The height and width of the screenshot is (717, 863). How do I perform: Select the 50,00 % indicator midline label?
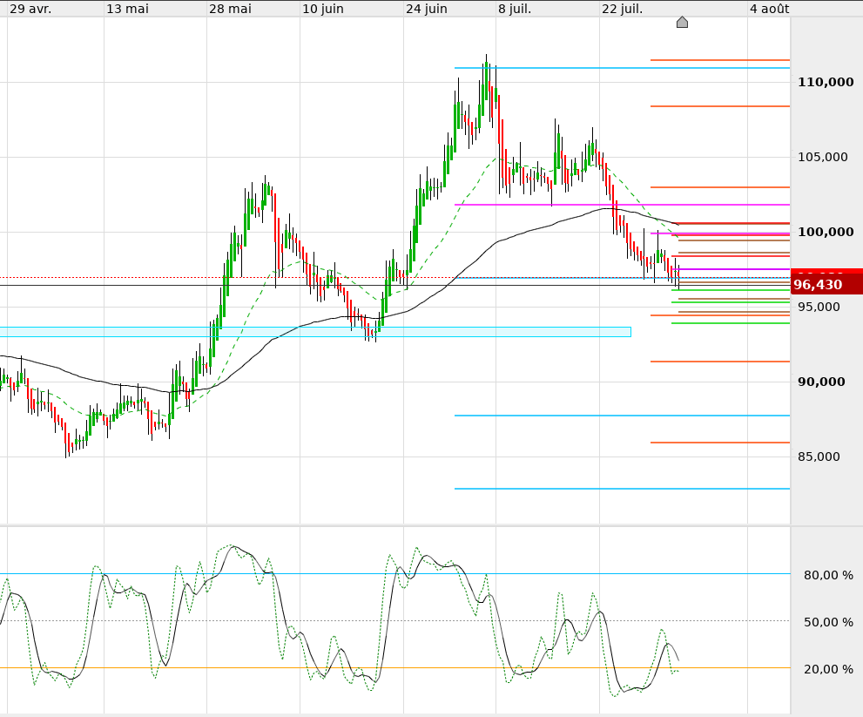828,622
